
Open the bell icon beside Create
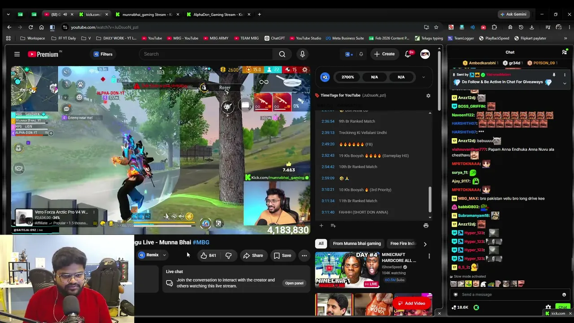point(361,54)
